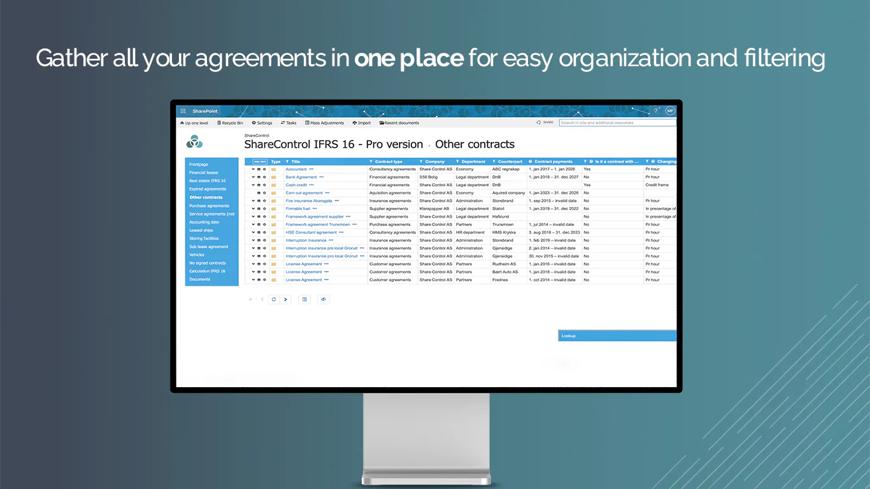Open the SharePoint app launcher grid
This screenshot has width=870, height=489.
click(182, 110)
